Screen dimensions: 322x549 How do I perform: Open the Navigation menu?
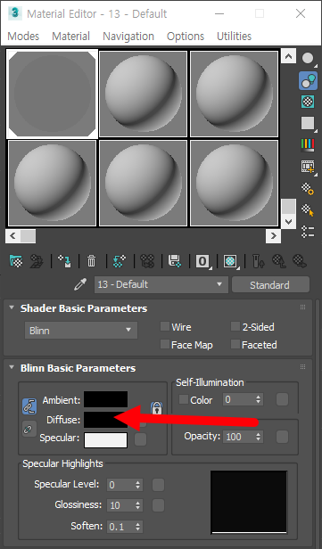coord(128,36)
